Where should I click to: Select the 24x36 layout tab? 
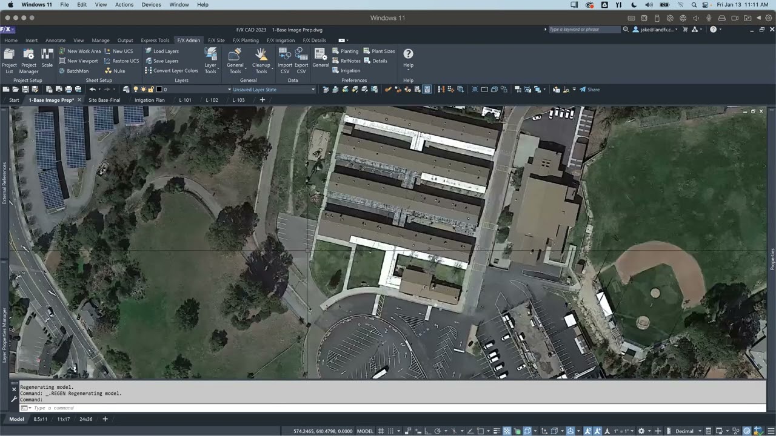[86, 419]
